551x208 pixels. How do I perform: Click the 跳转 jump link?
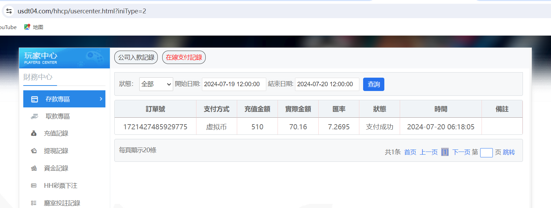click(x=509, y=152)
